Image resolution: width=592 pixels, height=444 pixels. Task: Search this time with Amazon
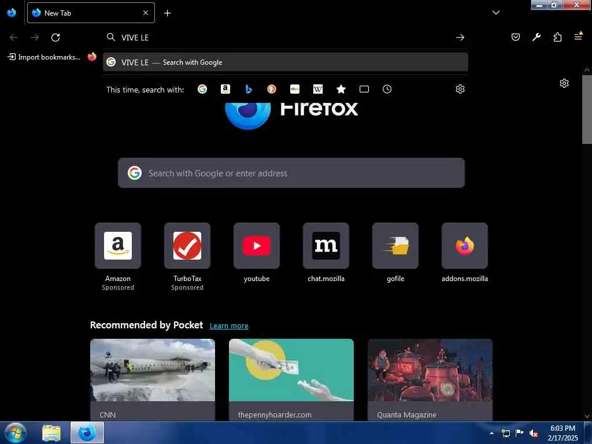[225, 89]
